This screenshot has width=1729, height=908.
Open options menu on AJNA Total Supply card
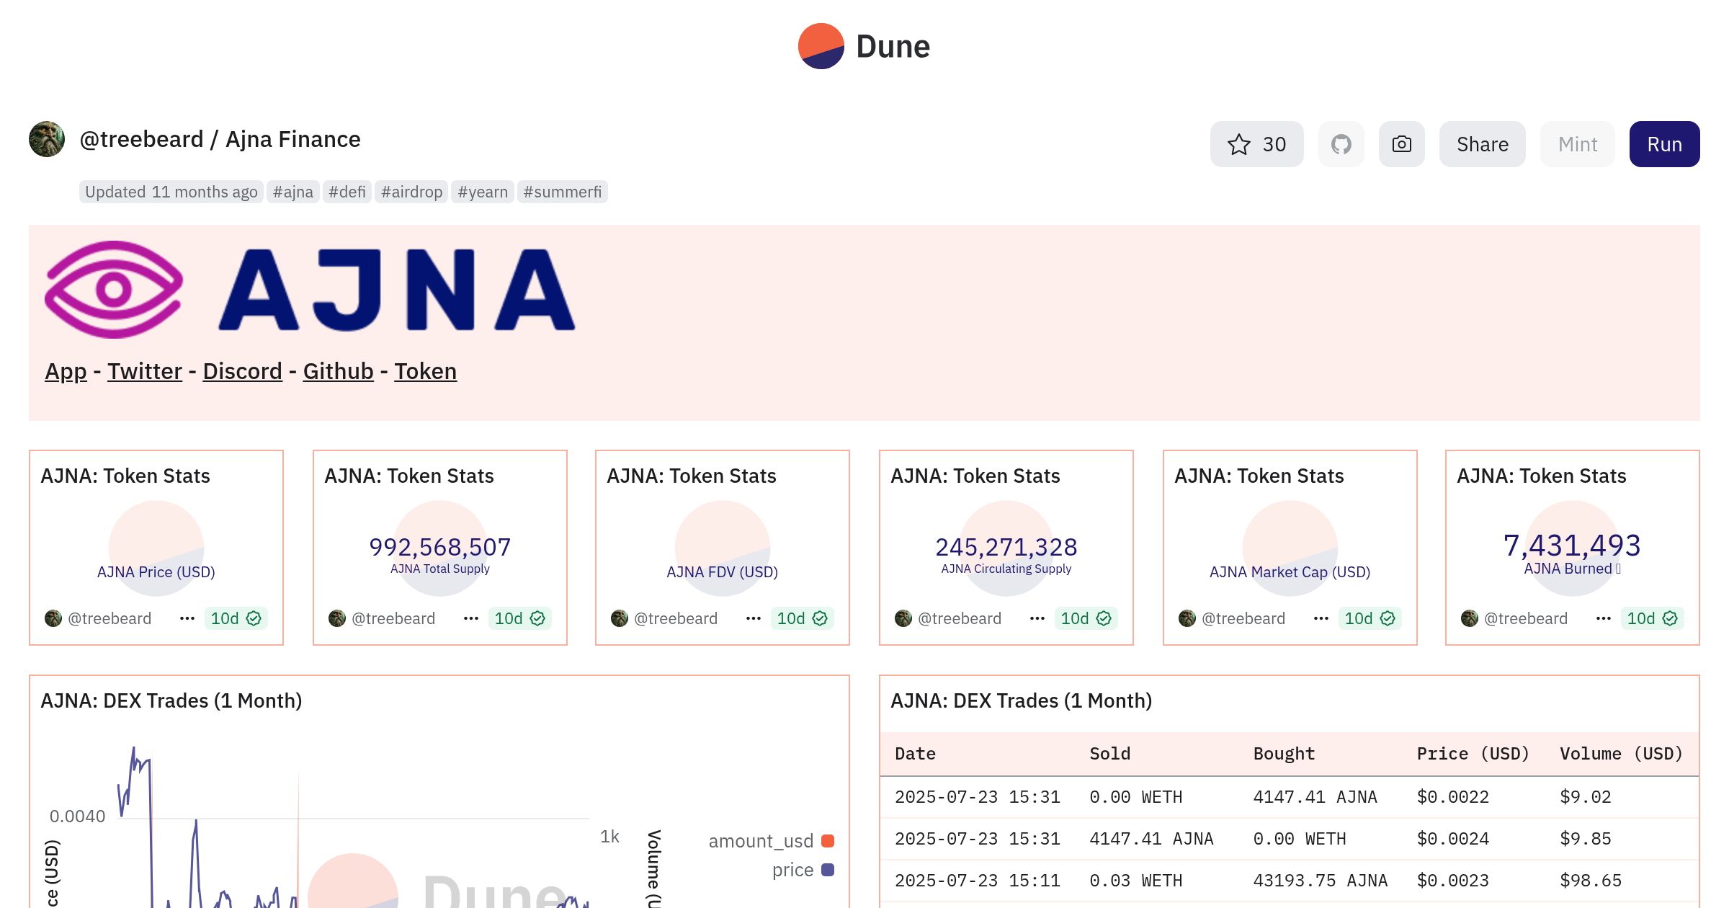[471, 618]
